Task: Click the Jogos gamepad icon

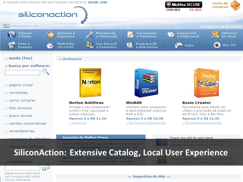Action: [179, 45]
